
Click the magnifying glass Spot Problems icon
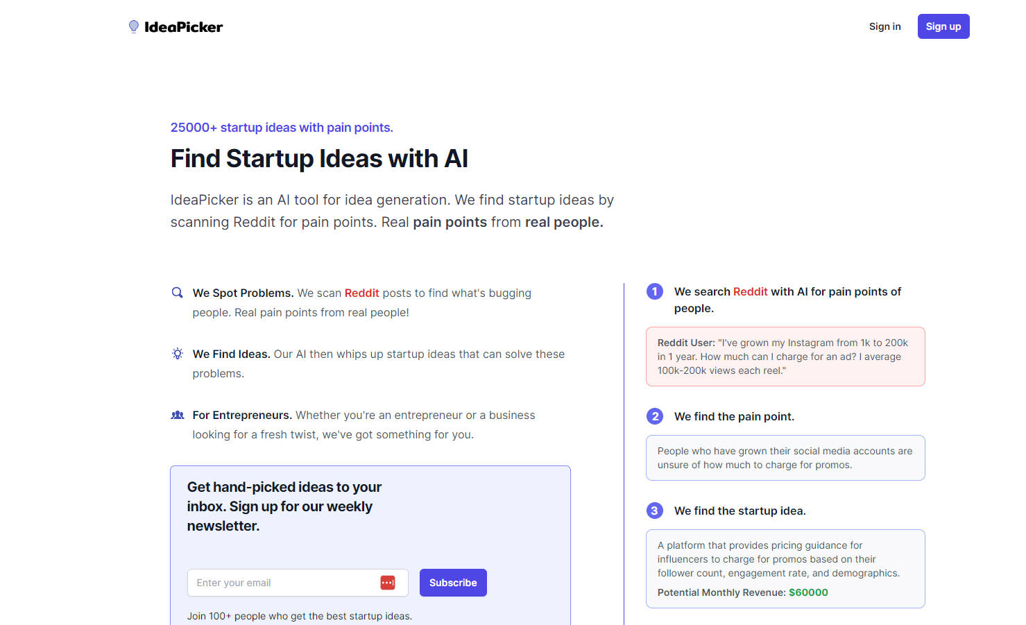coord(178,293)
